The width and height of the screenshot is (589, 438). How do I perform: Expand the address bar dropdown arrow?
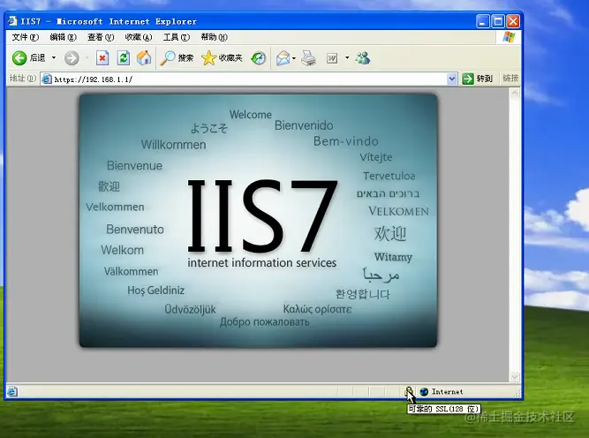[452, 79]
